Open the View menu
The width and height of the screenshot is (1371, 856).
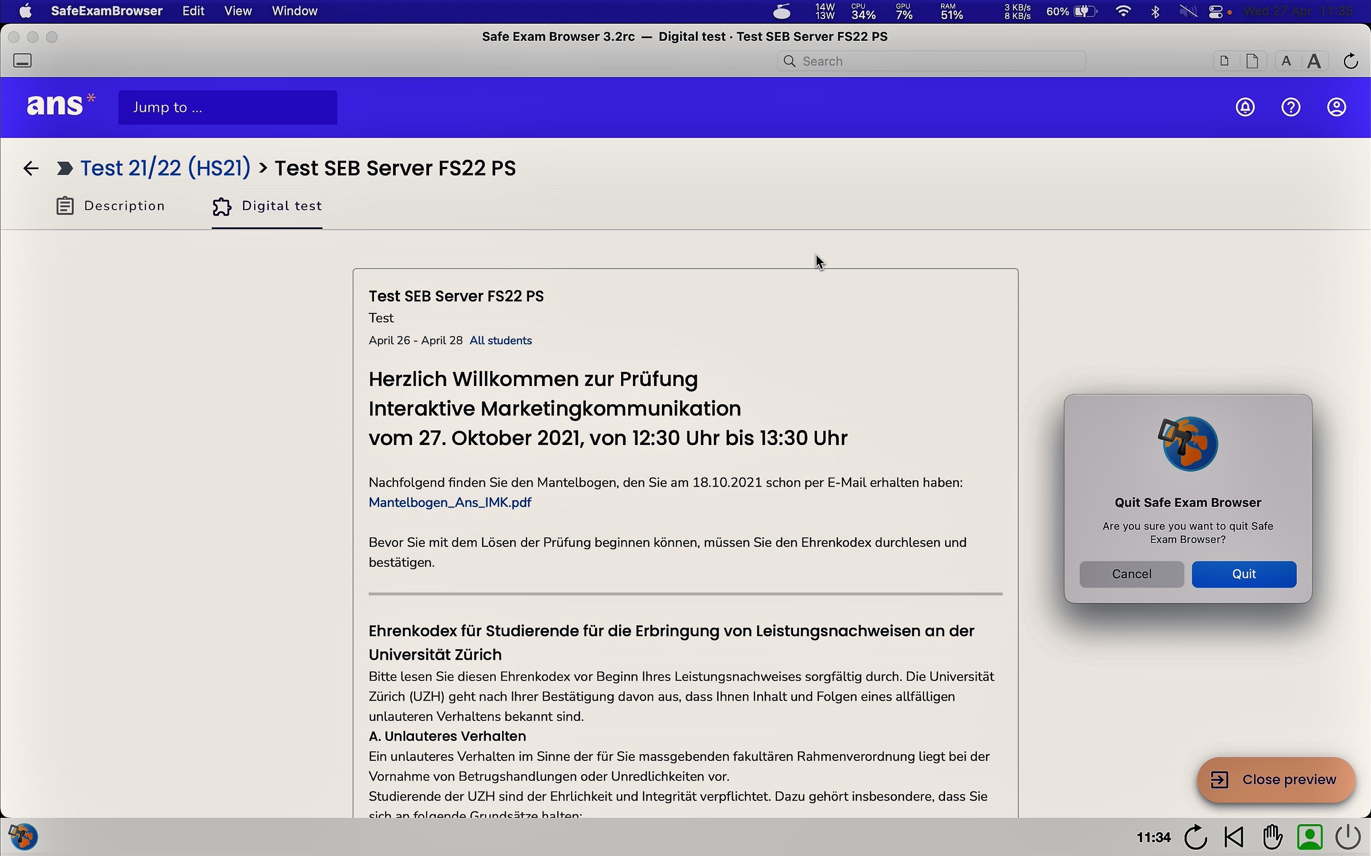[x=238, y=11]
